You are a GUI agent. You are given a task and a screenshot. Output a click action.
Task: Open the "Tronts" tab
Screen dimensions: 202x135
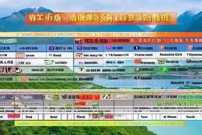[81, 117]
